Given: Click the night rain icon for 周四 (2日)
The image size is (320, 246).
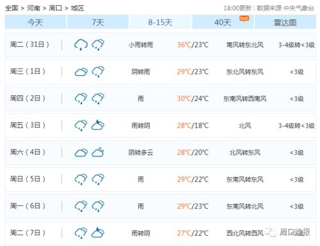Looking at the screenshot, I should click(98, 98).
